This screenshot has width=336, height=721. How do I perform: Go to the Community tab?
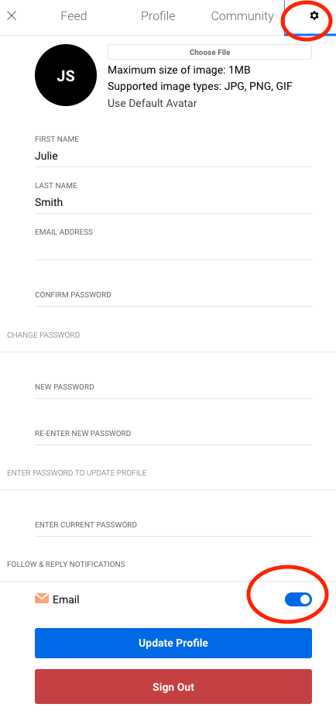click(242, 16)
